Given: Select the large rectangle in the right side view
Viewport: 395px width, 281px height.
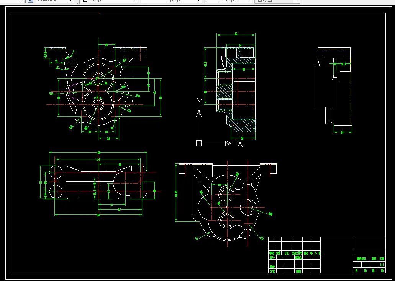Looking at the screenshot, I should click(x=326, y=87).
